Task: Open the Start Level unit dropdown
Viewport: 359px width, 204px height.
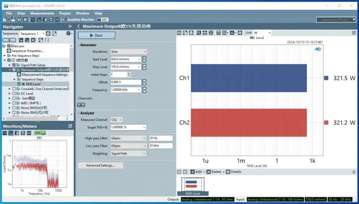Action: click(139, 59)
